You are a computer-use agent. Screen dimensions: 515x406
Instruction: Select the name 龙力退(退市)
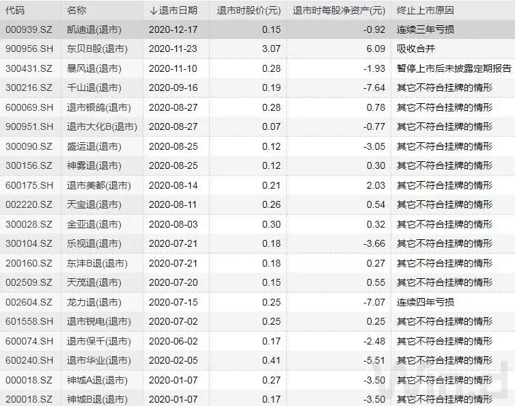94,302
